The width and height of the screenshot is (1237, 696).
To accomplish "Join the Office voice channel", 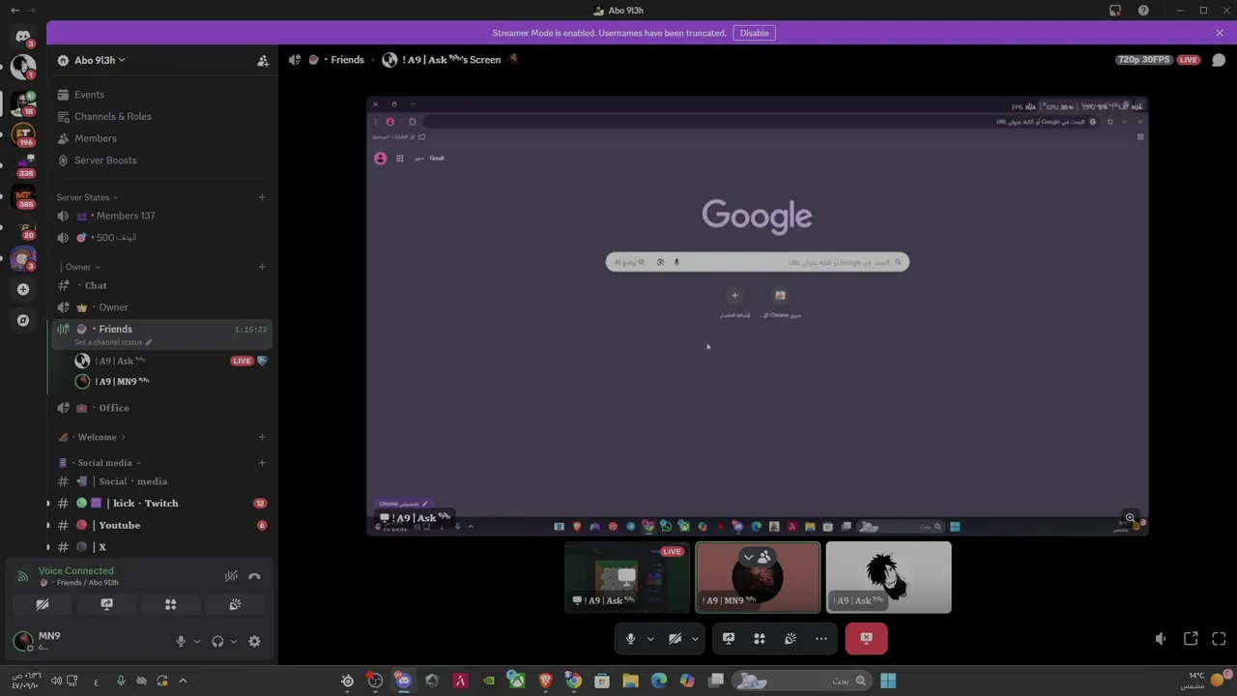I will (162, 408).
